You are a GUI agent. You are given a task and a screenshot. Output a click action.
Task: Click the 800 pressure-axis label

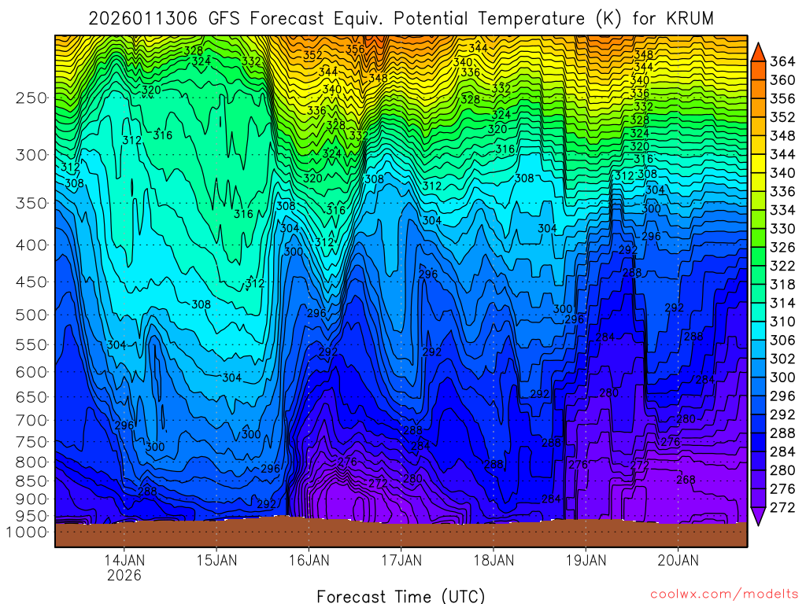(x=31, y=462)
